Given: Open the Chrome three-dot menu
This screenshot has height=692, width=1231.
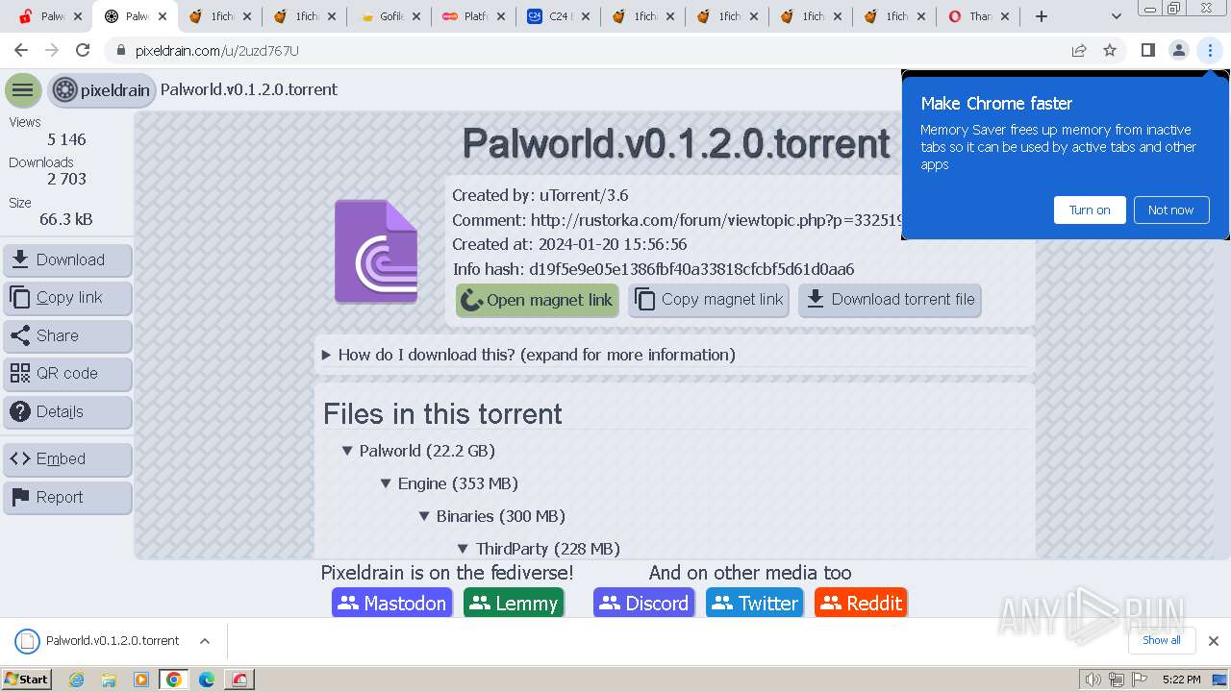Looking at the screenshot, I should pos(1210,50).
